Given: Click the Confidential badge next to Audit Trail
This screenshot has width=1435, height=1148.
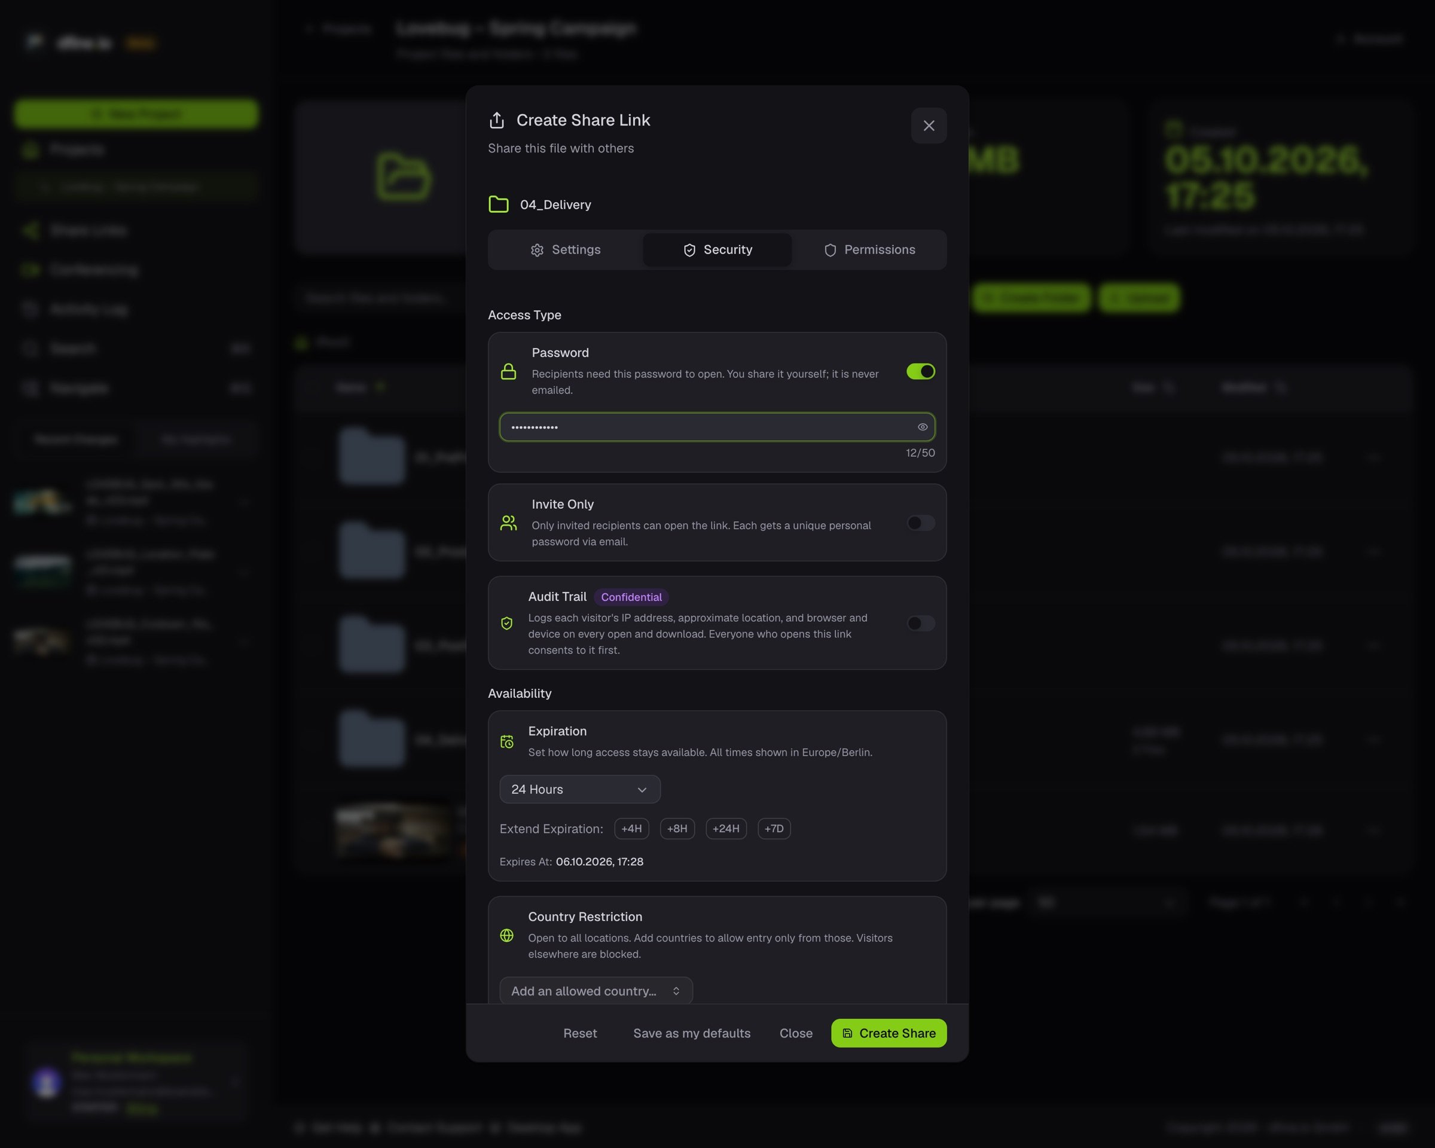Looking at the screenshot, I should tap(631, 597).
